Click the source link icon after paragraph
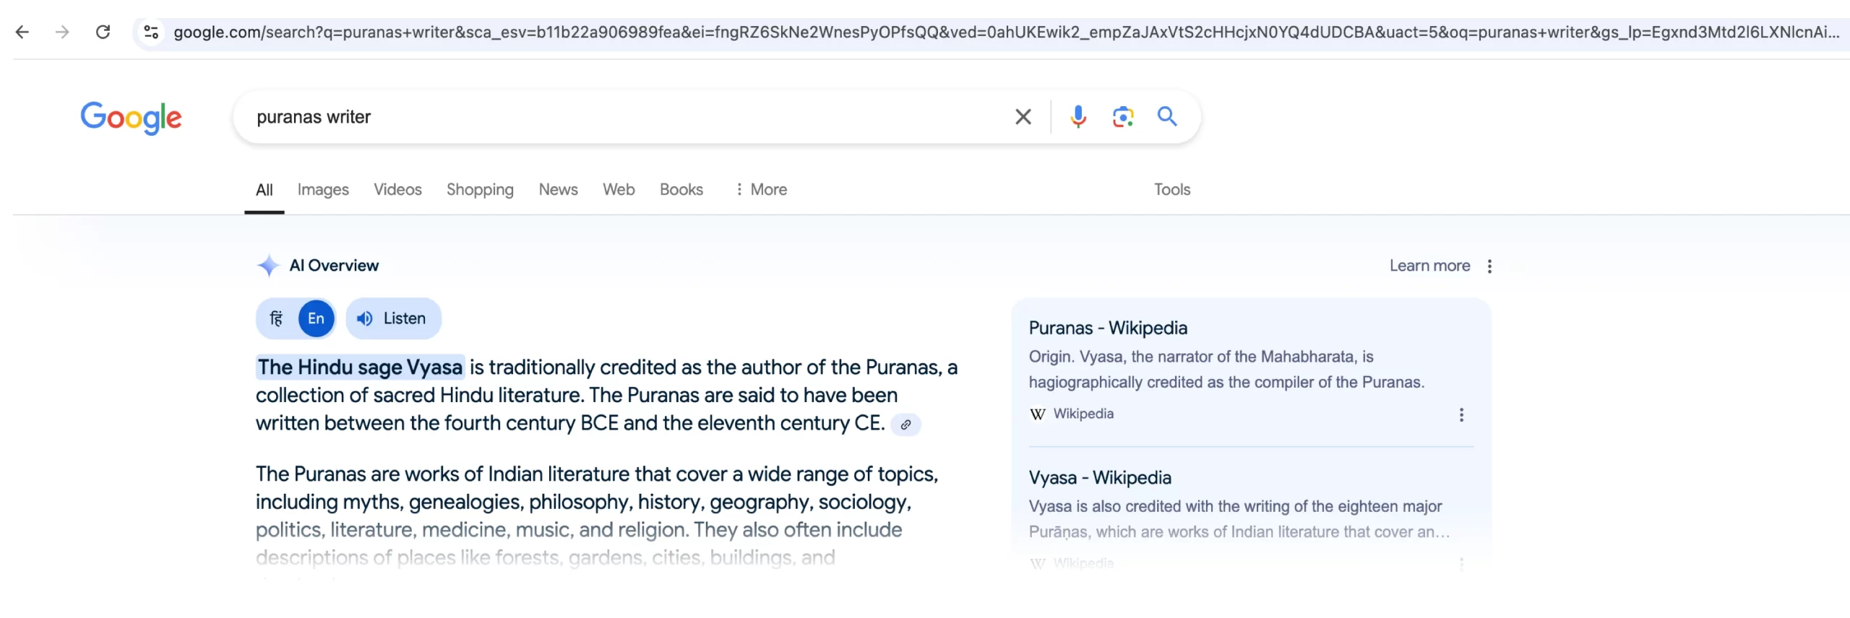The width and height of the screenshot is (1850, 618). click(905, 425)
